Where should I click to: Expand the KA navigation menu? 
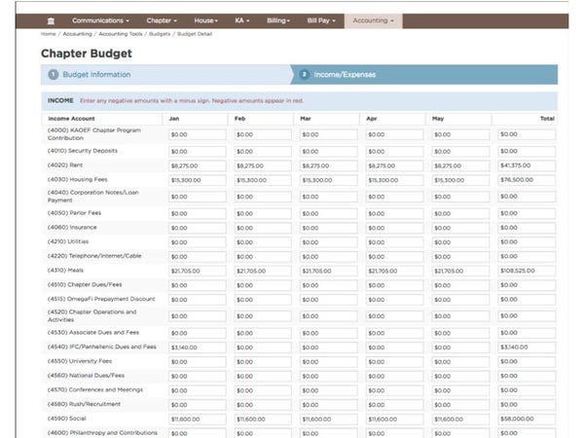[242, 20]
